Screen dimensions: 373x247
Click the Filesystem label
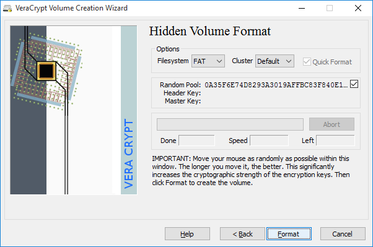[173, 61]
